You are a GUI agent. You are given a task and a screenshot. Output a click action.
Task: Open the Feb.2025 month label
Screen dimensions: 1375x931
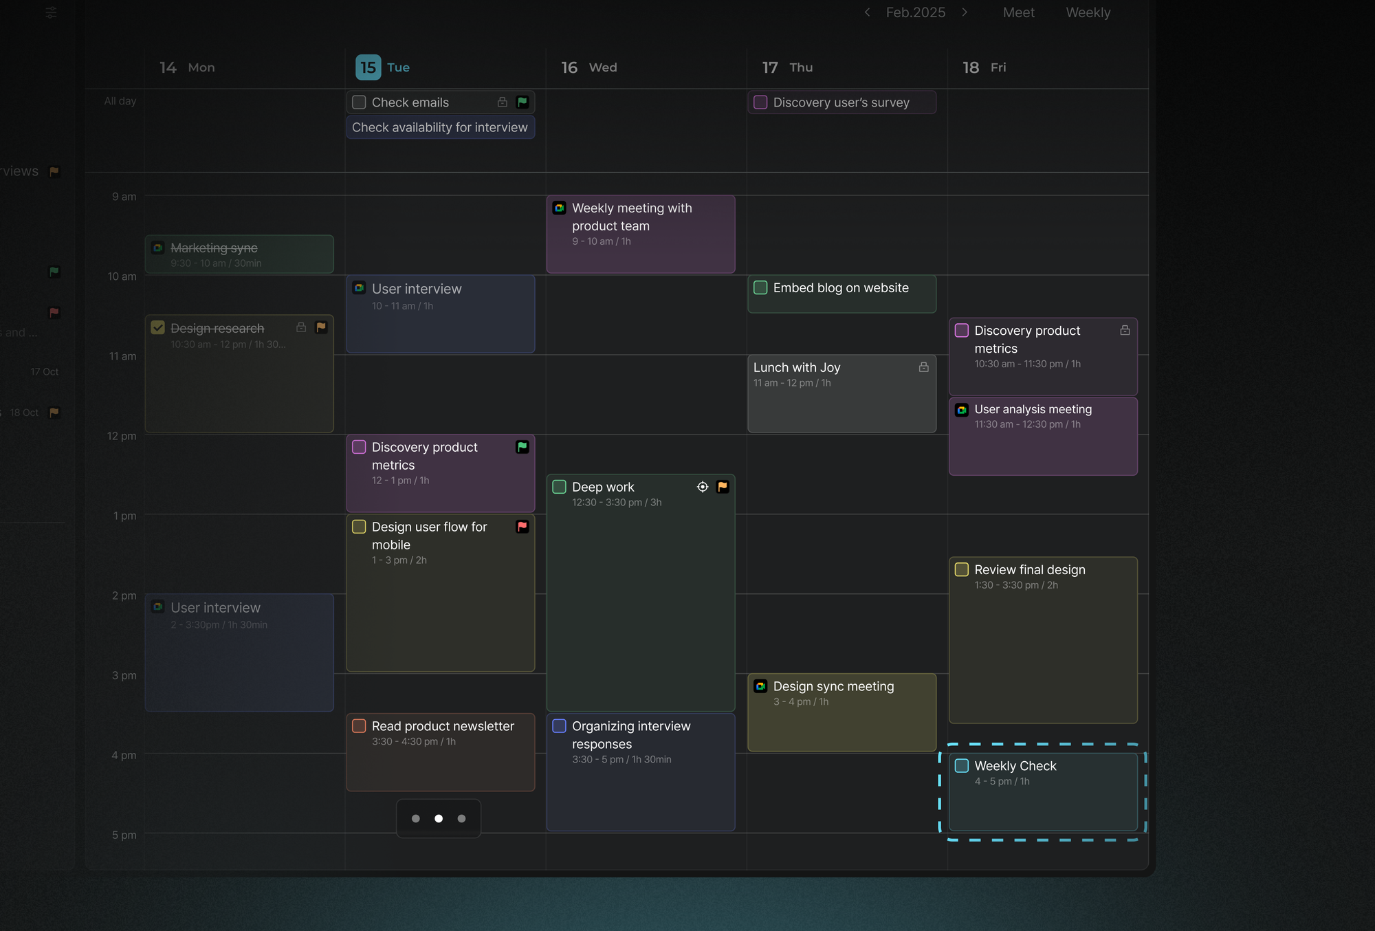(915, 12)
